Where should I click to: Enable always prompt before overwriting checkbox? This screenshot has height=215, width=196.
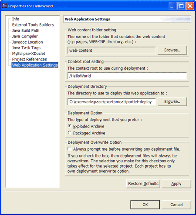pyautogui.click(x=70, y=149)
